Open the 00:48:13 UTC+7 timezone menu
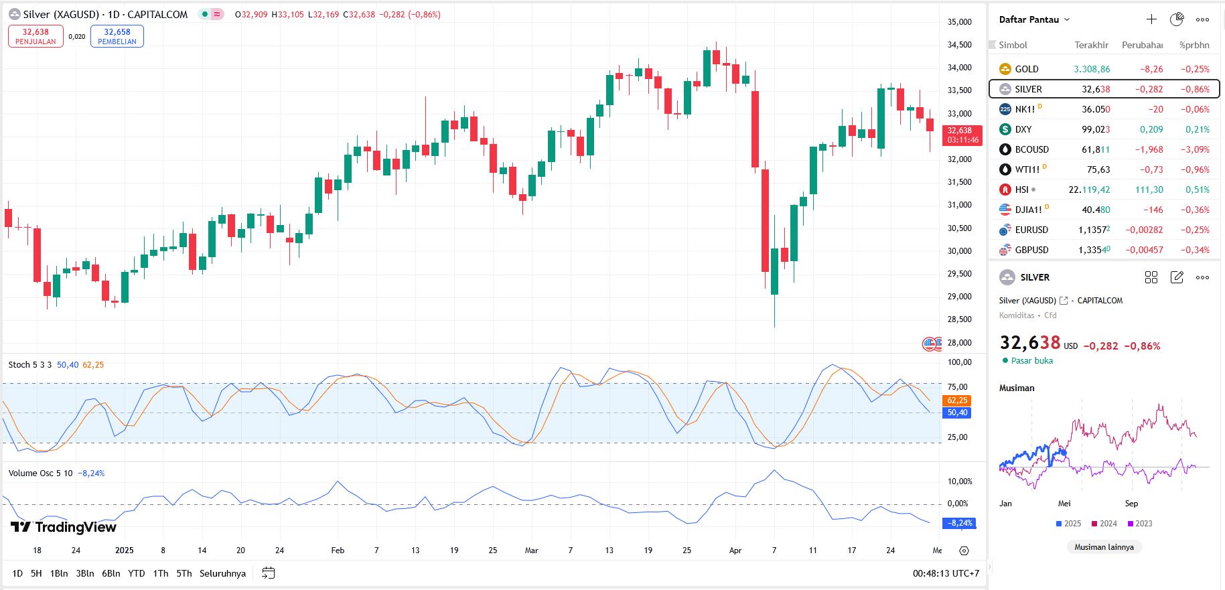1225x590 pixels. point(946,573)
